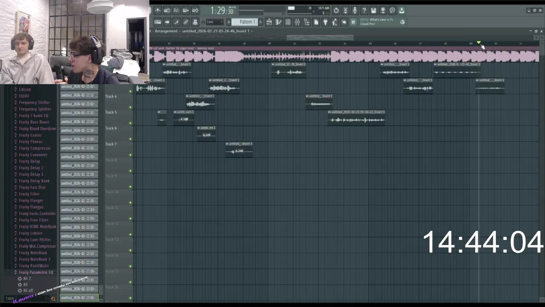Select Frequency Shifter in the browser

(34, 103)
